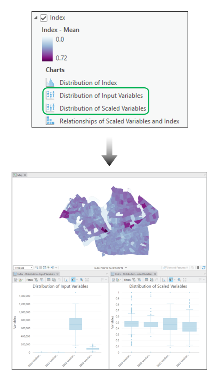Screen dimensions: 215x380
Task: Toggle the selection mode button in Scaled chart
Action: [171, 280]
